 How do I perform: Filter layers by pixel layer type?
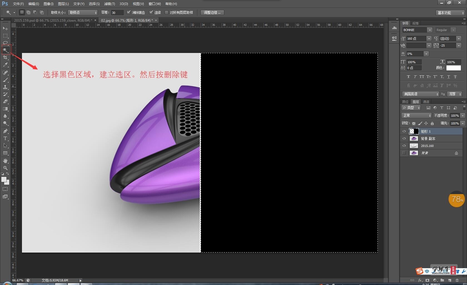click(x=428, y=108)
